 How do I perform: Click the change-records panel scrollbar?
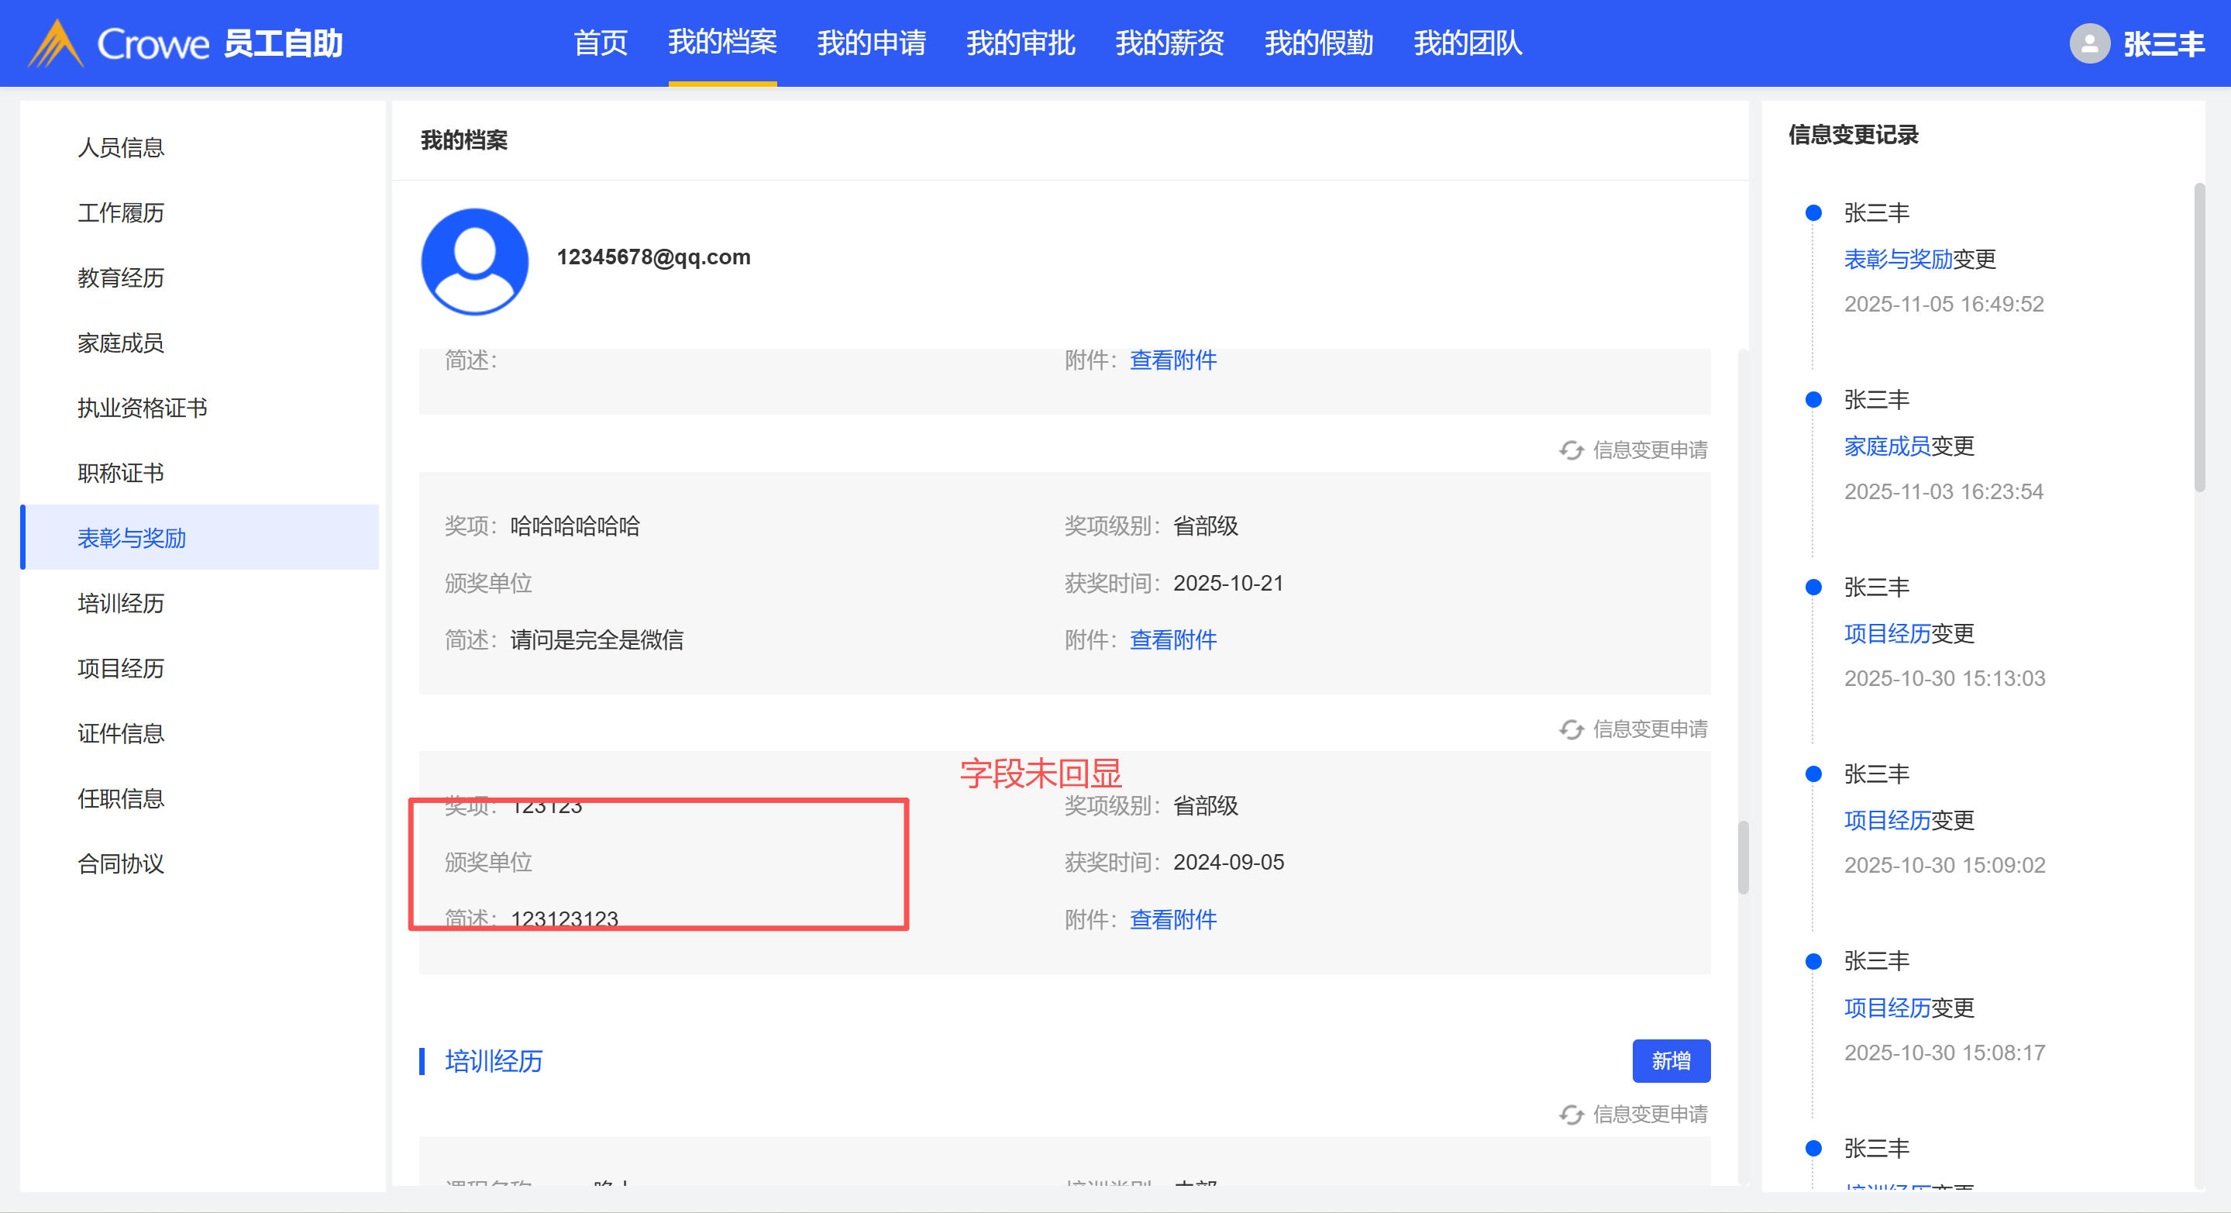click(2198, 338)
